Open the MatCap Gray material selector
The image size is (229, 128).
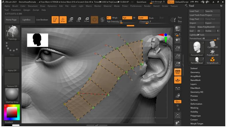tap(12, 95)
